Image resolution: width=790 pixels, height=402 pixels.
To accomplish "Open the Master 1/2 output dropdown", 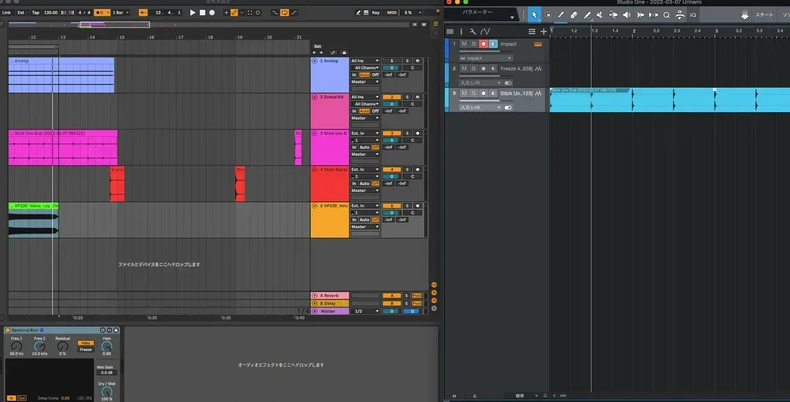I will pyautogui.click(x=365, y=311).
